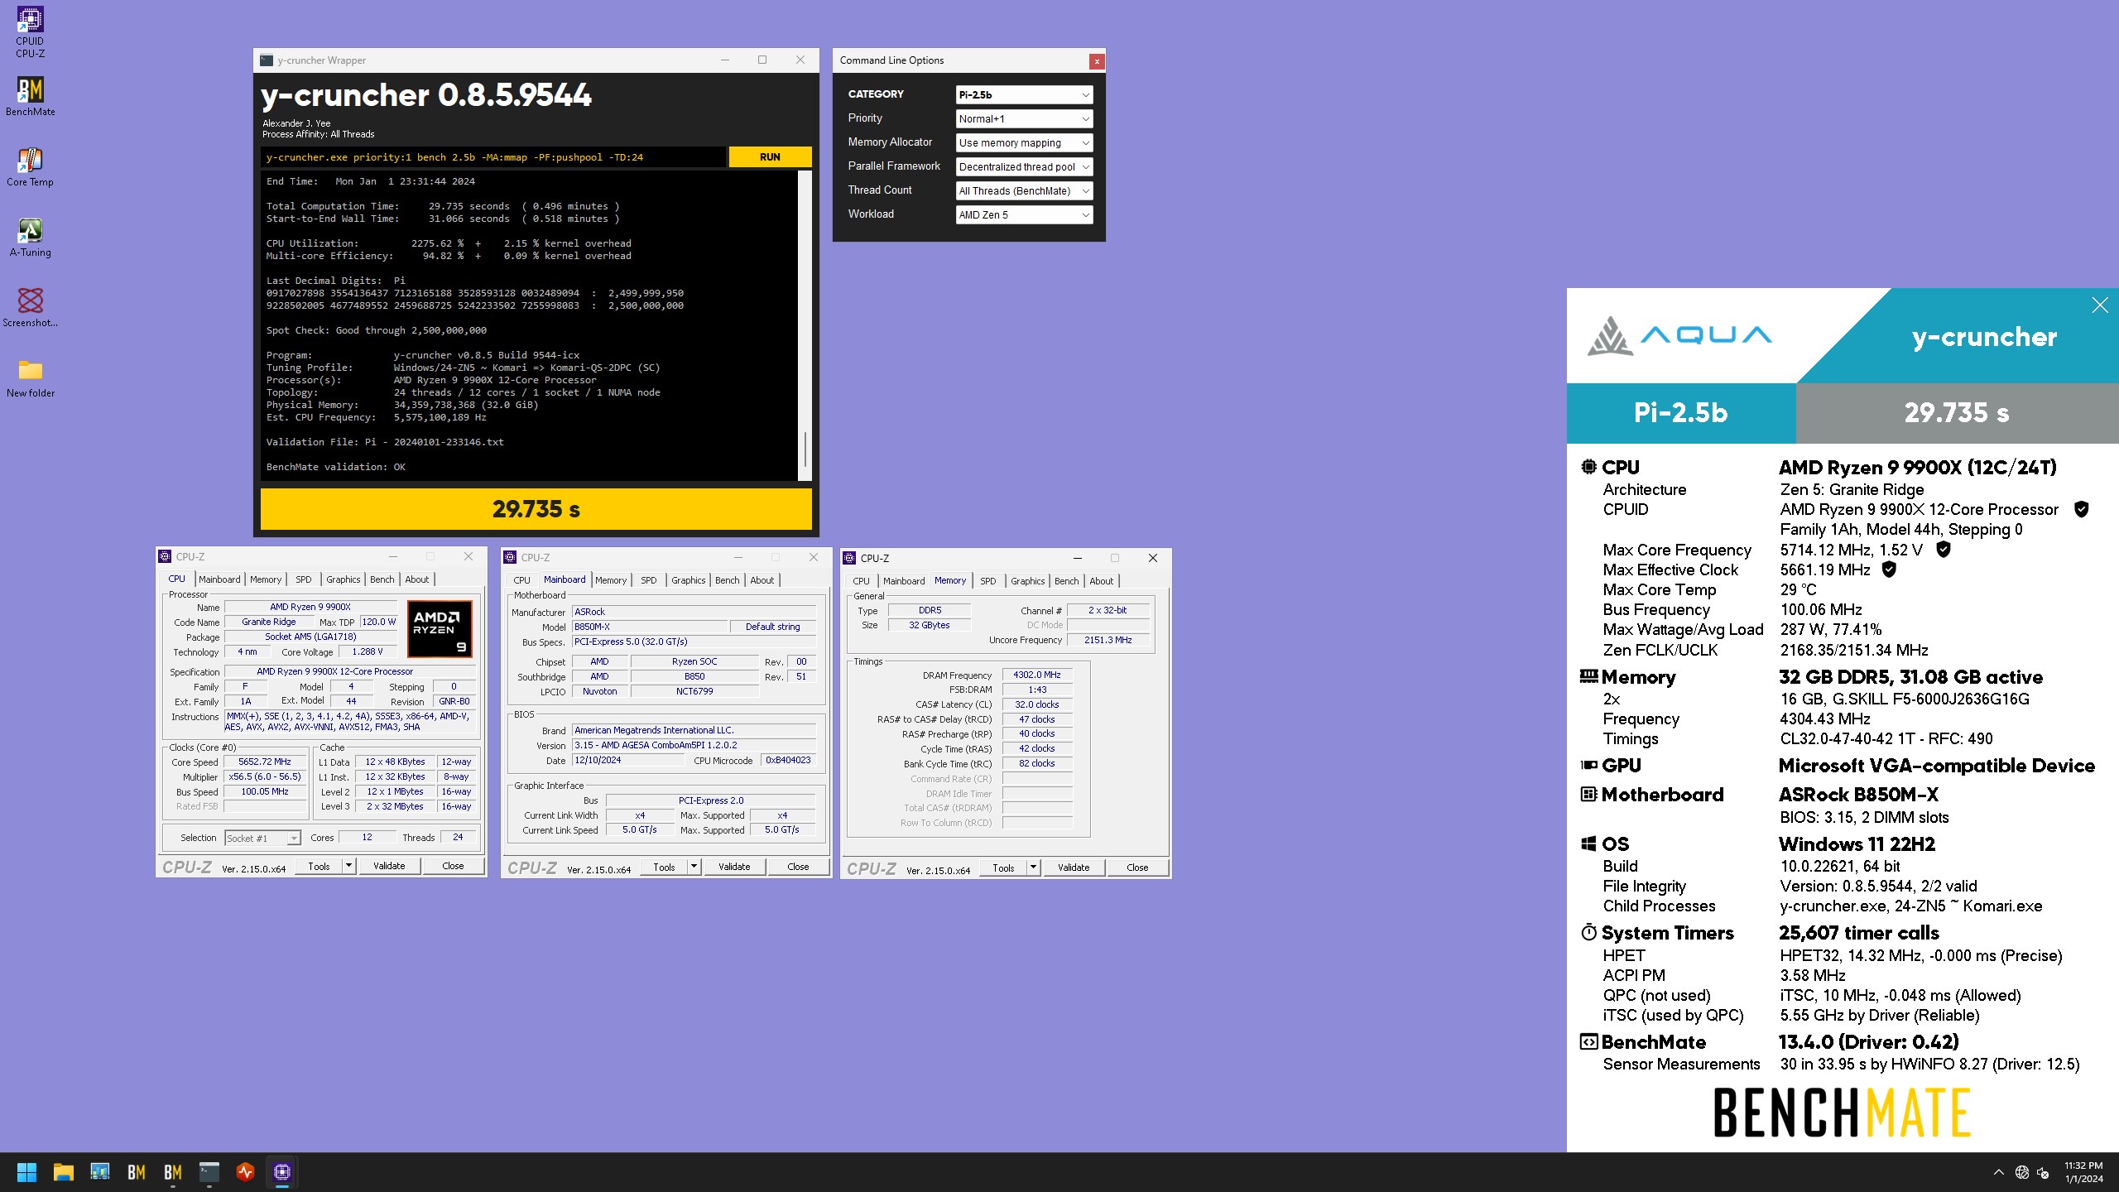This screenshot has width=2119, height=1192.
Task: Click the y-cruncher command line field
Action: [x=493, y=157]
